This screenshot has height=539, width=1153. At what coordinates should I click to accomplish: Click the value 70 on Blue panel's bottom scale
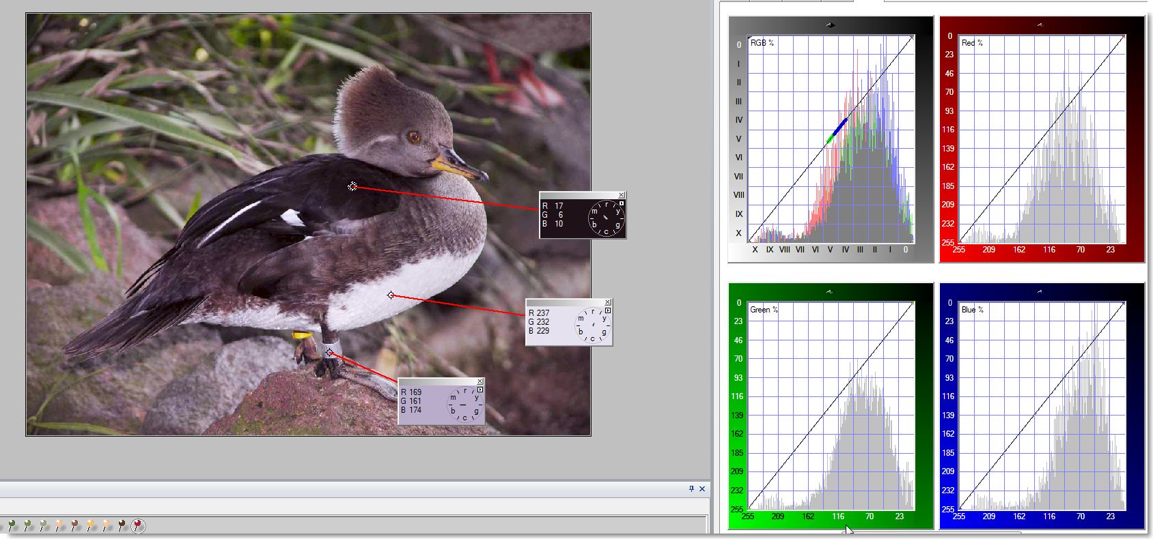point(1081,516)
